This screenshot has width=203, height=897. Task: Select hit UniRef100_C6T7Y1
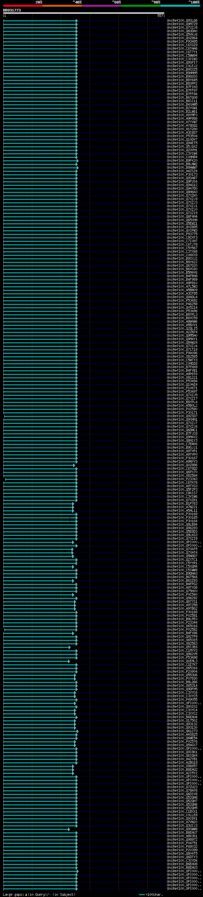(x=182, y=52)
